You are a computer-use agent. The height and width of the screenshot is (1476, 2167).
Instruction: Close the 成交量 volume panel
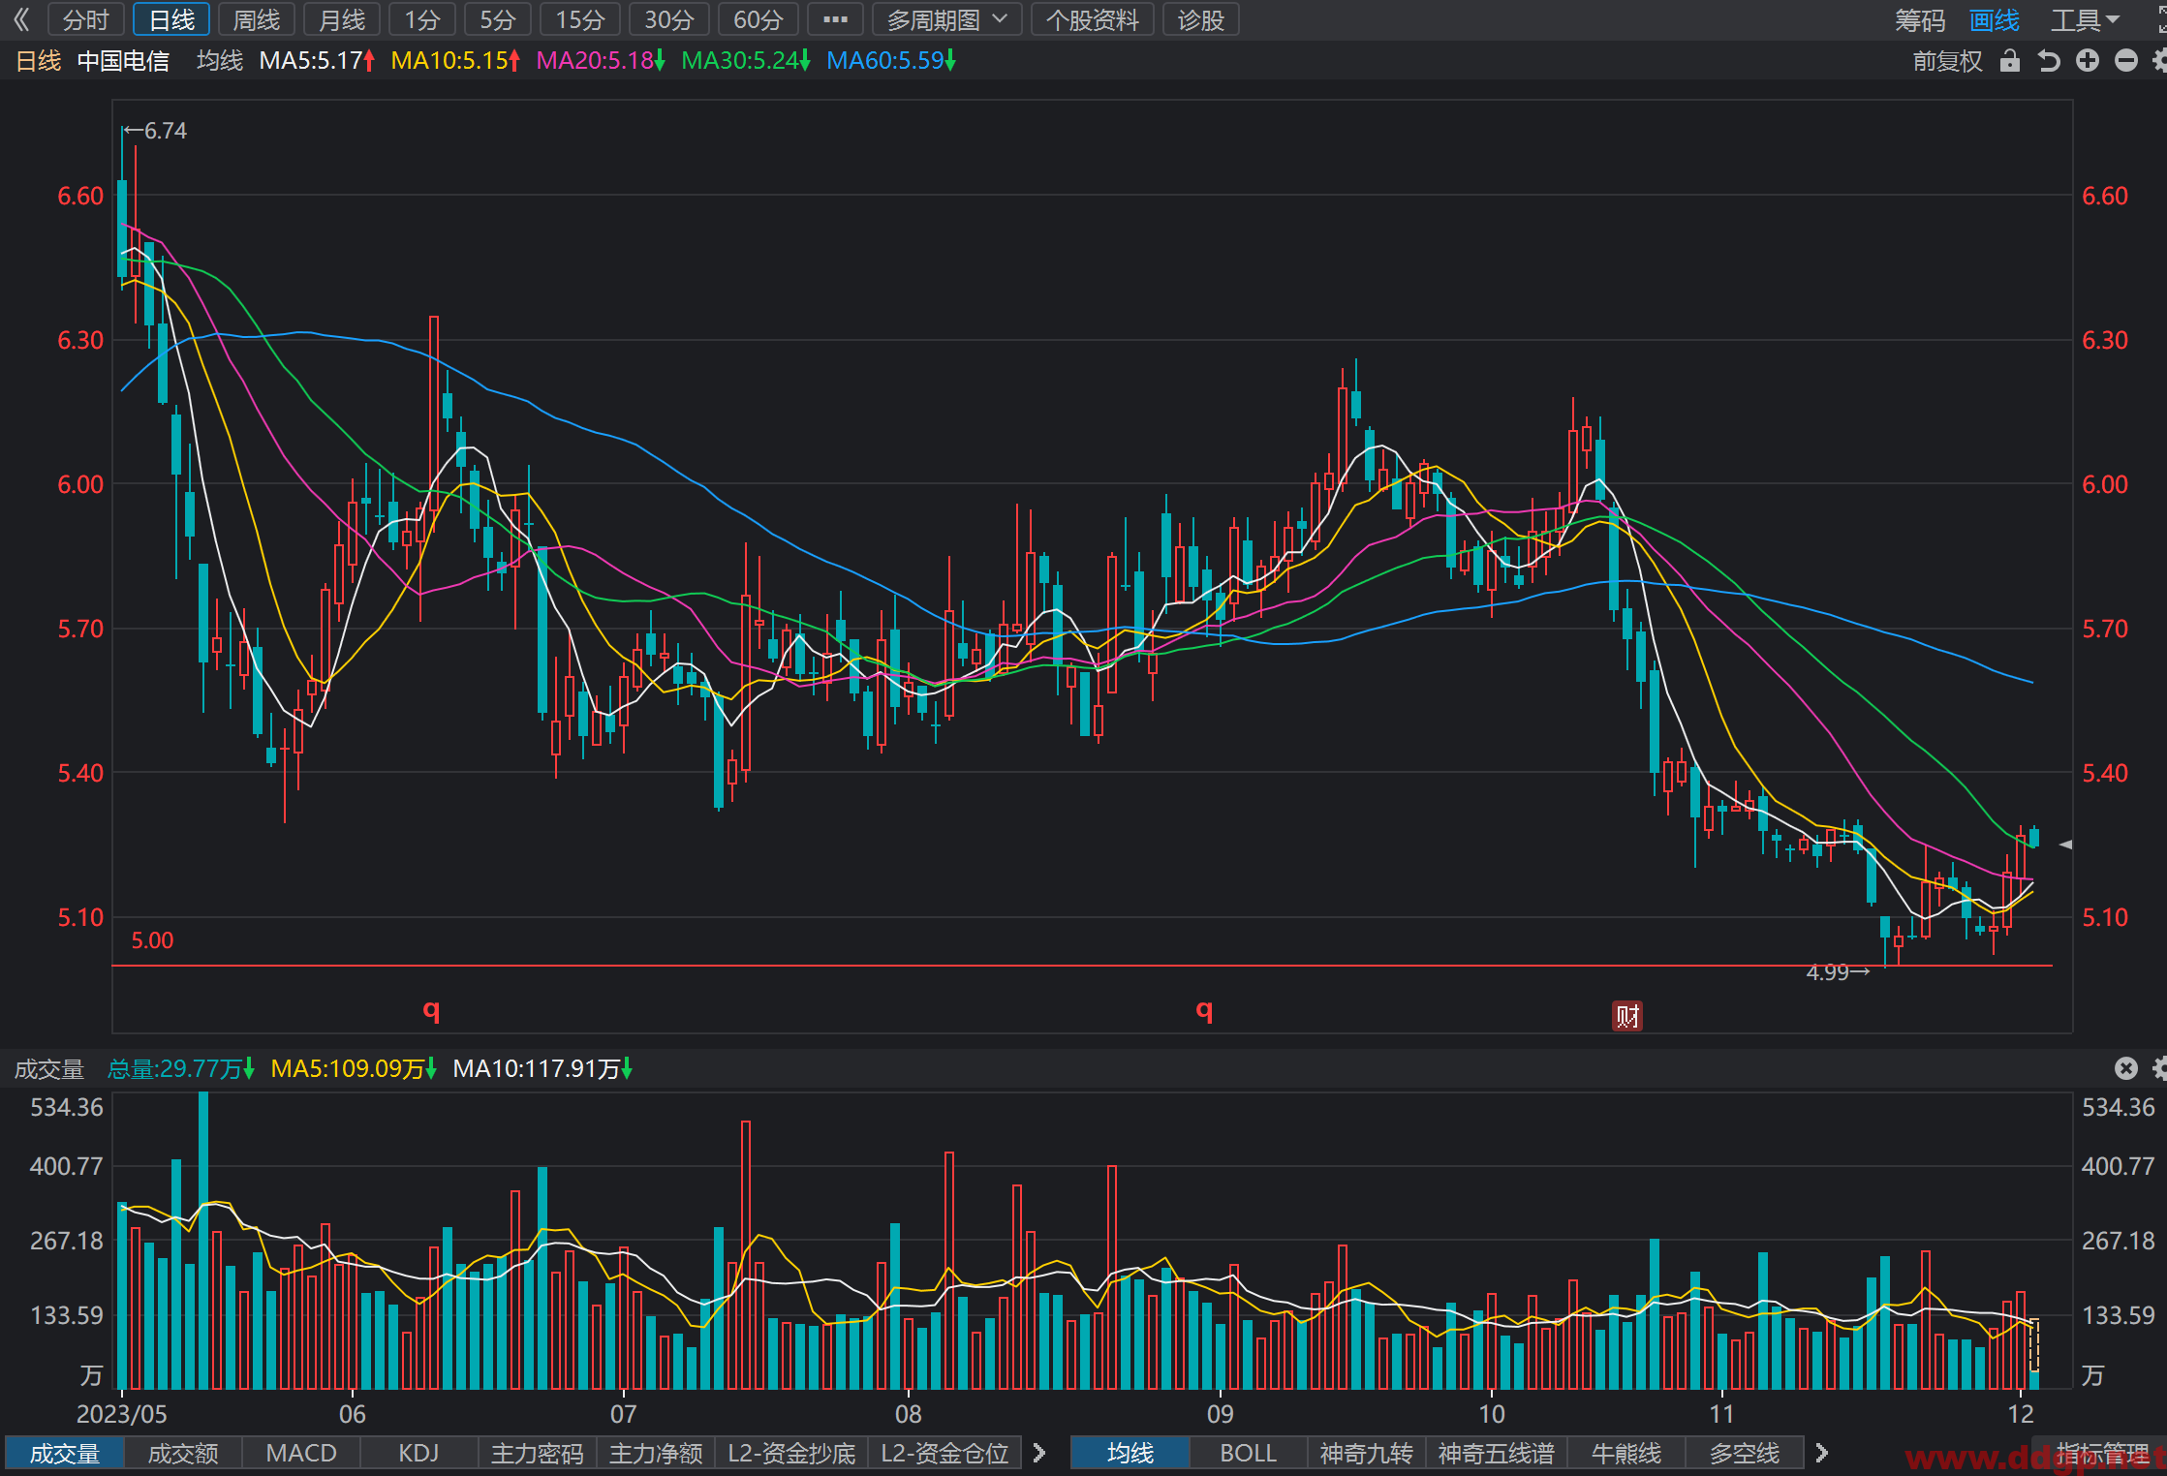click(2126, 1068)
